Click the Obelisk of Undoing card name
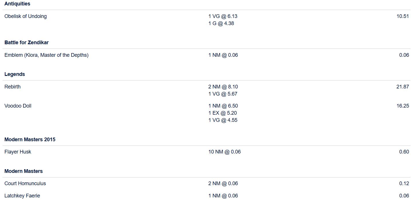Image resolution: width=411 pixels, height=200 pixels. coord(25,16)
